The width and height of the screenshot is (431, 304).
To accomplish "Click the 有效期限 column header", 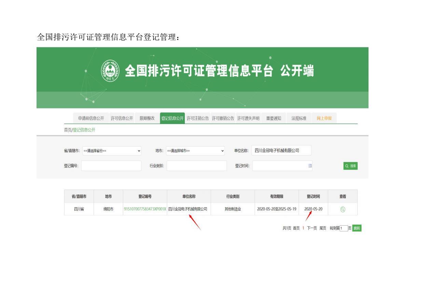I will [277, 196].
